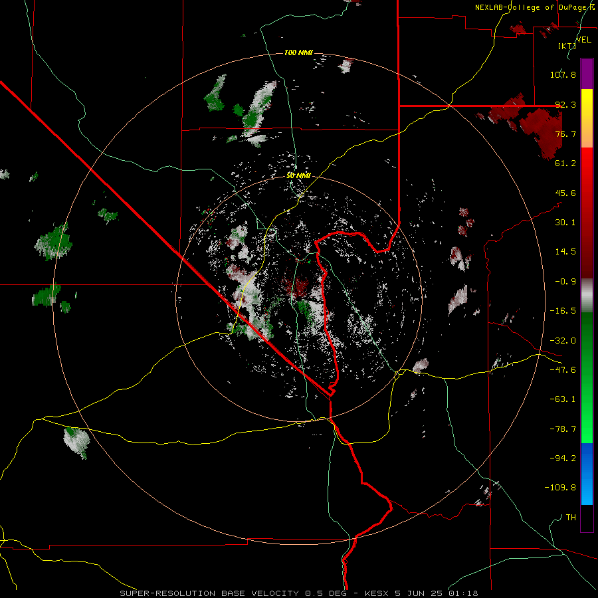Screen dimensions: 598x598
Task: Pick the yellow-orange segment of color bar
Action: [587, 118]
